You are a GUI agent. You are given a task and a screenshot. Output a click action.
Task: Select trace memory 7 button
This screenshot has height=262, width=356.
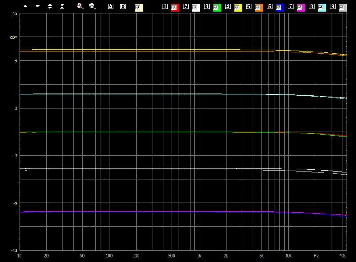(x=291, y=6)
